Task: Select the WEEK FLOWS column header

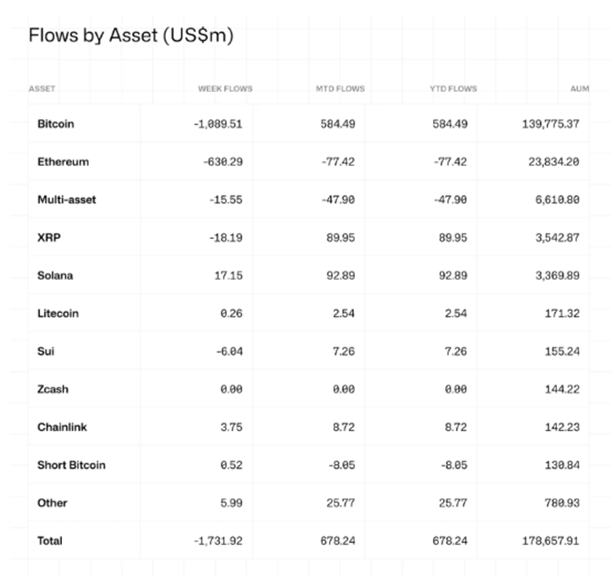Action: coord(225,89)
